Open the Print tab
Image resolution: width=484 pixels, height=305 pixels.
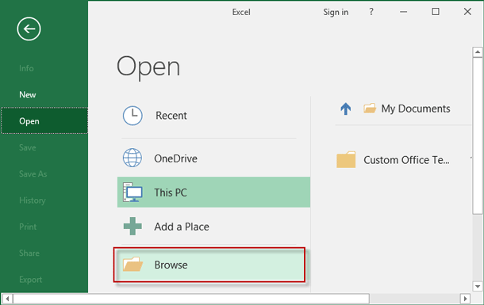(28, 227)
